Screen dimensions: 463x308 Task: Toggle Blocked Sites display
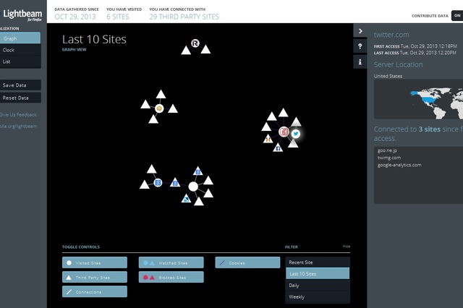(171, 277)
